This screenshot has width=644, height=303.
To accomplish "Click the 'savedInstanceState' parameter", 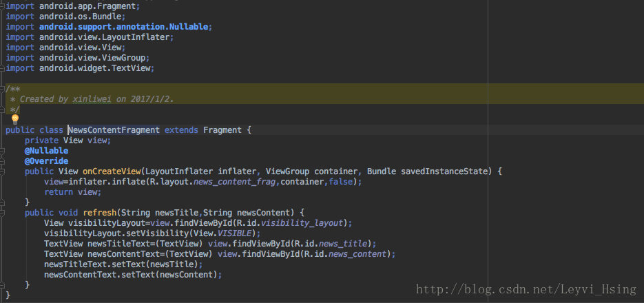I will [444, 171].
